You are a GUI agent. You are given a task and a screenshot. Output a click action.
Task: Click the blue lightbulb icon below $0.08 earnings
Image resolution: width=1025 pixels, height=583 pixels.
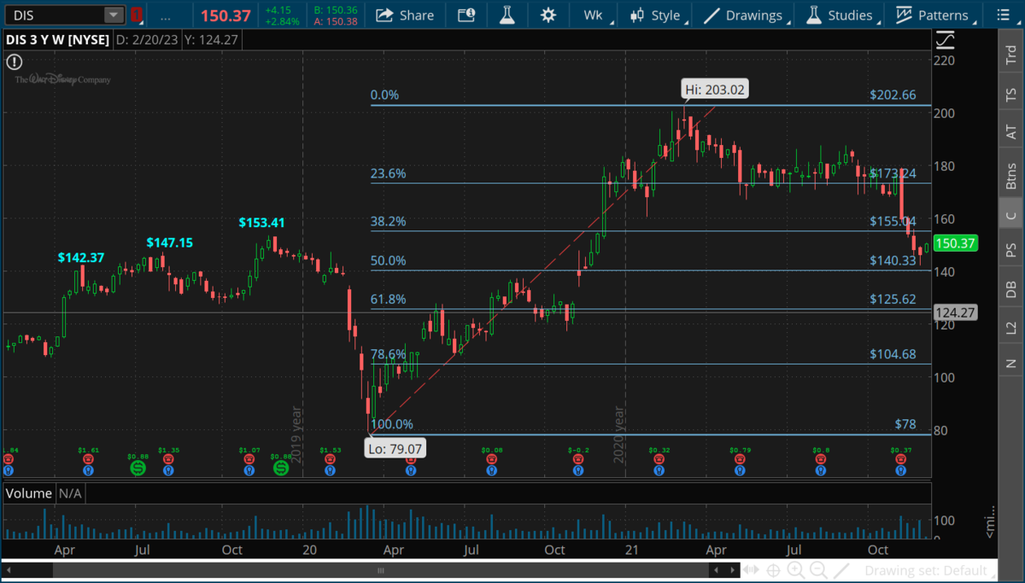point(493,469)
